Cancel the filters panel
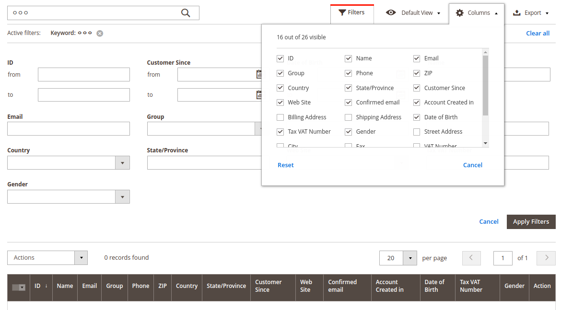Viewport: 561px width, 310px height. pos(489,222)
